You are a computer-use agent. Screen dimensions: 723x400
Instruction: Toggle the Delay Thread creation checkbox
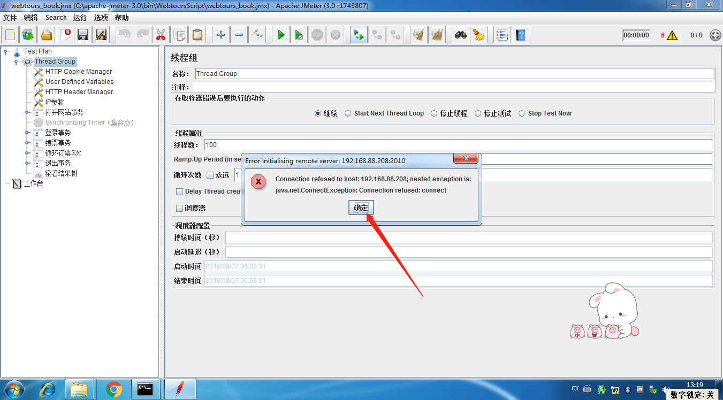[x=179, y=191]
